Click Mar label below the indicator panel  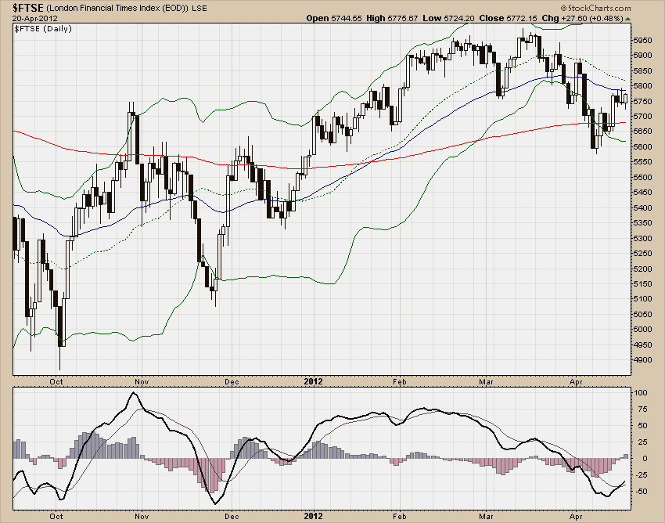click(486, 517)
